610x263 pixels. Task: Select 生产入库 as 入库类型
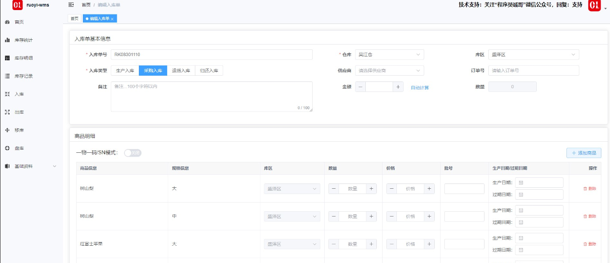[x=125, y=70]
